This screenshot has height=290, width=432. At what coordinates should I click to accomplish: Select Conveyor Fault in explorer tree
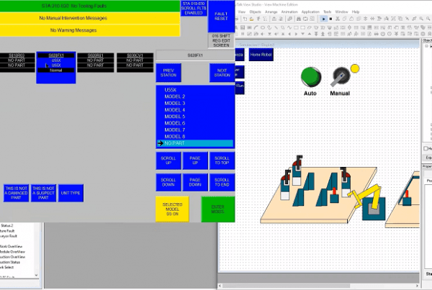pos(8,236)
